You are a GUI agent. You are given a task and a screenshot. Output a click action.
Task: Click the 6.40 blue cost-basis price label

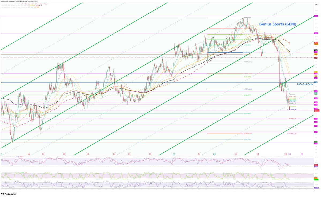[316, 82]
